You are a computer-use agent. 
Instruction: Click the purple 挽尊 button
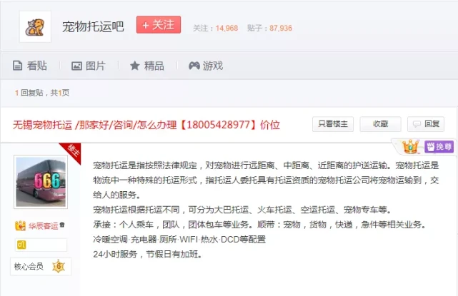[439, 147]
